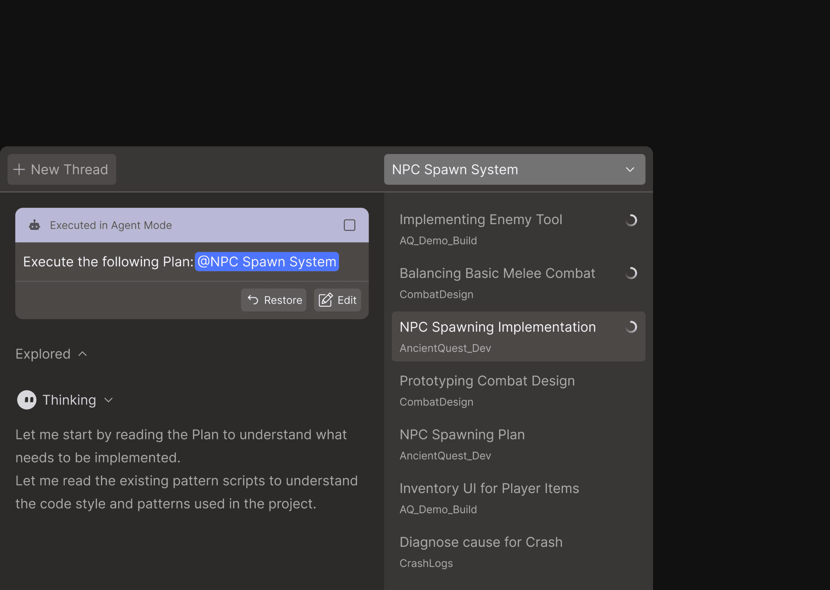Click the Balancing Basic Melee Combat spinner
The width and height of the screenshot is (830, 590).
click(631, 273)
